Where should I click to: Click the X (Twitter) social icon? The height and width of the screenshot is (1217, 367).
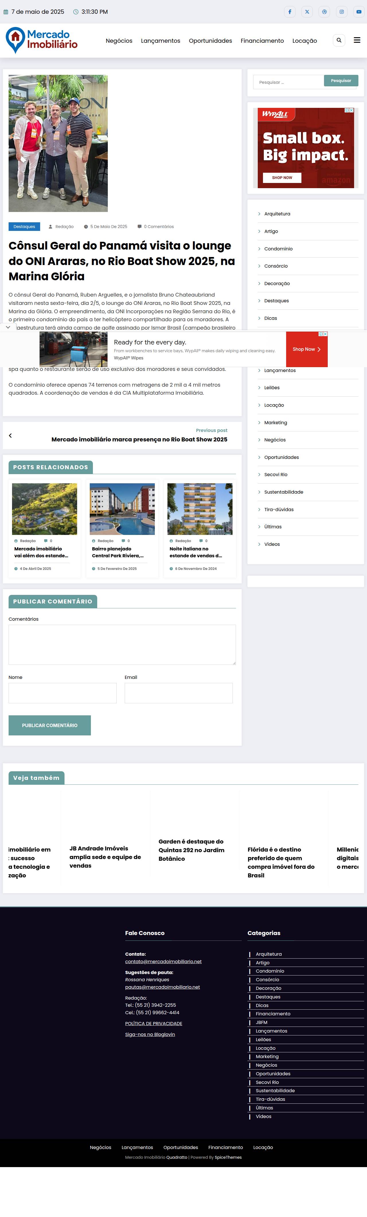click(x=307, y=12)
